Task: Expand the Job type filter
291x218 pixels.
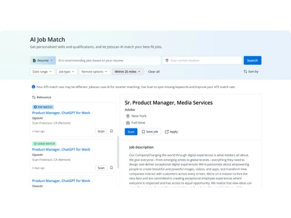Action: click(x=67, y=72)
